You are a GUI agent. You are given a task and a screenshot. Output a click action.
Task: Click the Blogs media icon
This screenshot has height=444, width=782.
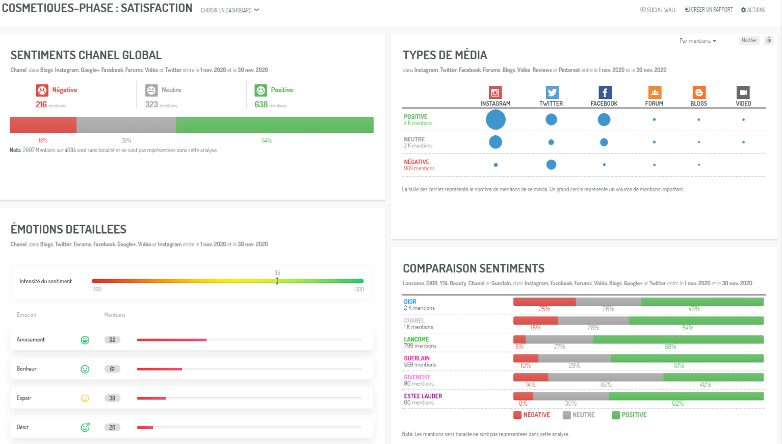tap(699, 92)
